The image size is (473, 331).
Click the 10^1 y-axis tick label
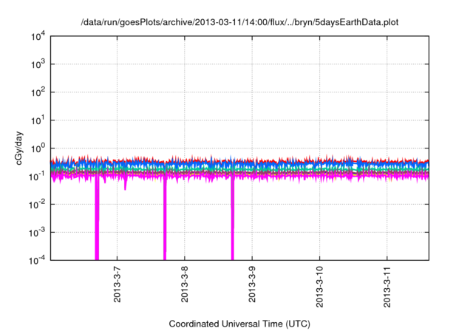38,121
